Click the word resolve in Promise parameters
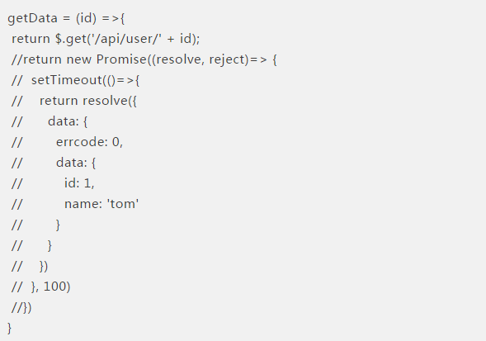 (178, 59)
